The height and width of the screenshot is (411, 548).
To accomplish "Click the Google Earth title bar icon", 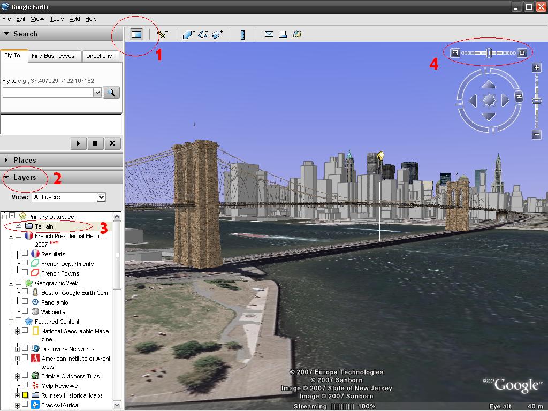I will click(5, 6).
